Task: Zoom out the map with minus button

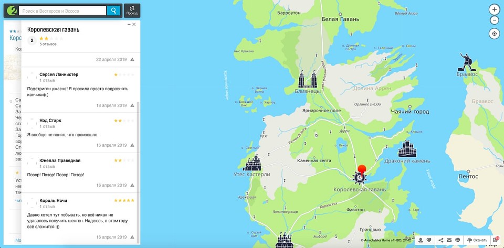Action: 494,20
